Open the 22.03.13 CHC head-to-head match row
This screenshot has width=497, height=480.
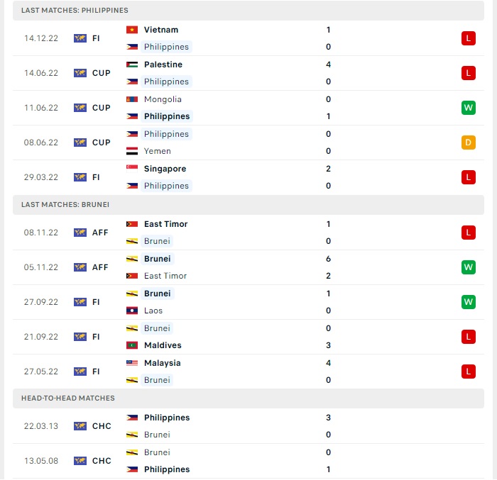(248, 426)
